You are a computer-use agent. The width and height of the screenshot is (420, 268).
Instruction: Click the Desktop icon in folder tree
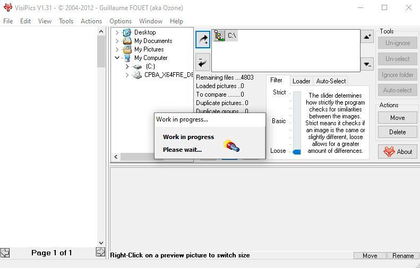127,32
